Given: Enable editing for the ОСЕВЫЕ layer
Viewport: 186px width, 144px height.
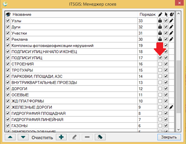Looking at the screenshot, I should click(x=160, y=95).
